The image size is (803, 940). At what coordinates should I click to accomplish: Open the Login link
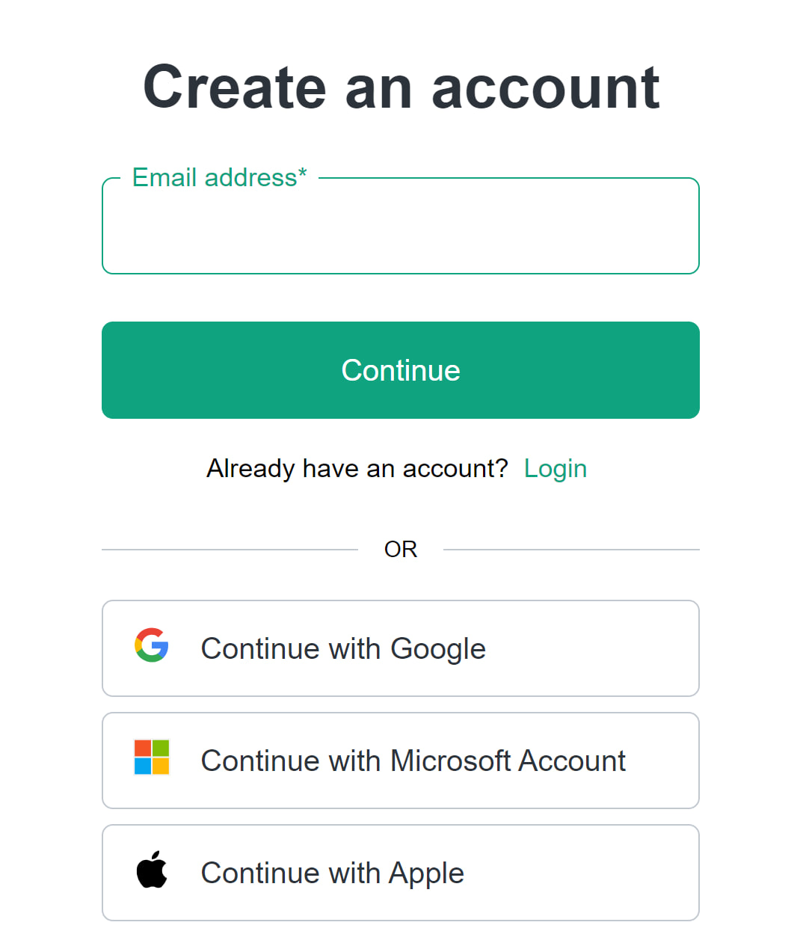[x=556, y=469]
